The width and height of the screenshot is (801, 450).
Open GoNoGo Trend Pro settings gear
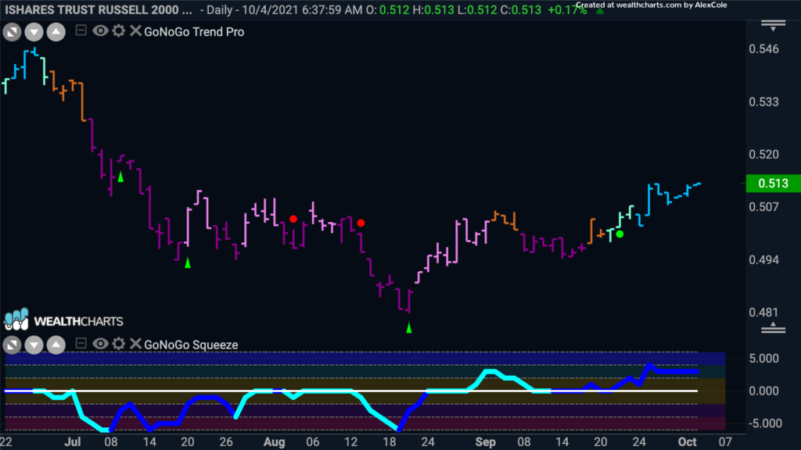[x=119, y=30]
